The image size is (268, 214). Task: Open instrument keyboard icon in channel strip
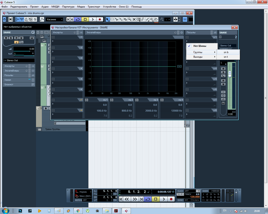coord(223,103)
